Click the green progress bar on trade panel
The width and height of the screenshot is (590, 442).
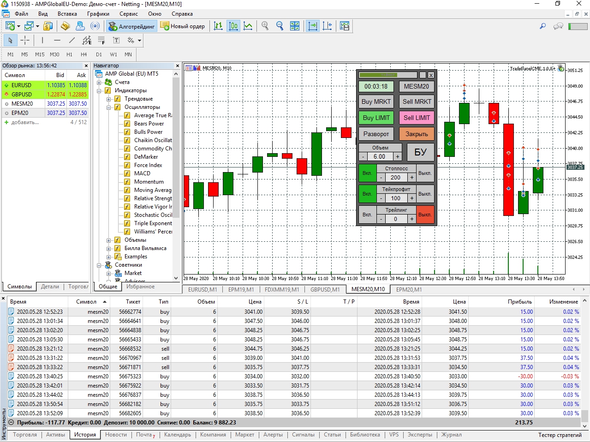click(x=387, y=75)
